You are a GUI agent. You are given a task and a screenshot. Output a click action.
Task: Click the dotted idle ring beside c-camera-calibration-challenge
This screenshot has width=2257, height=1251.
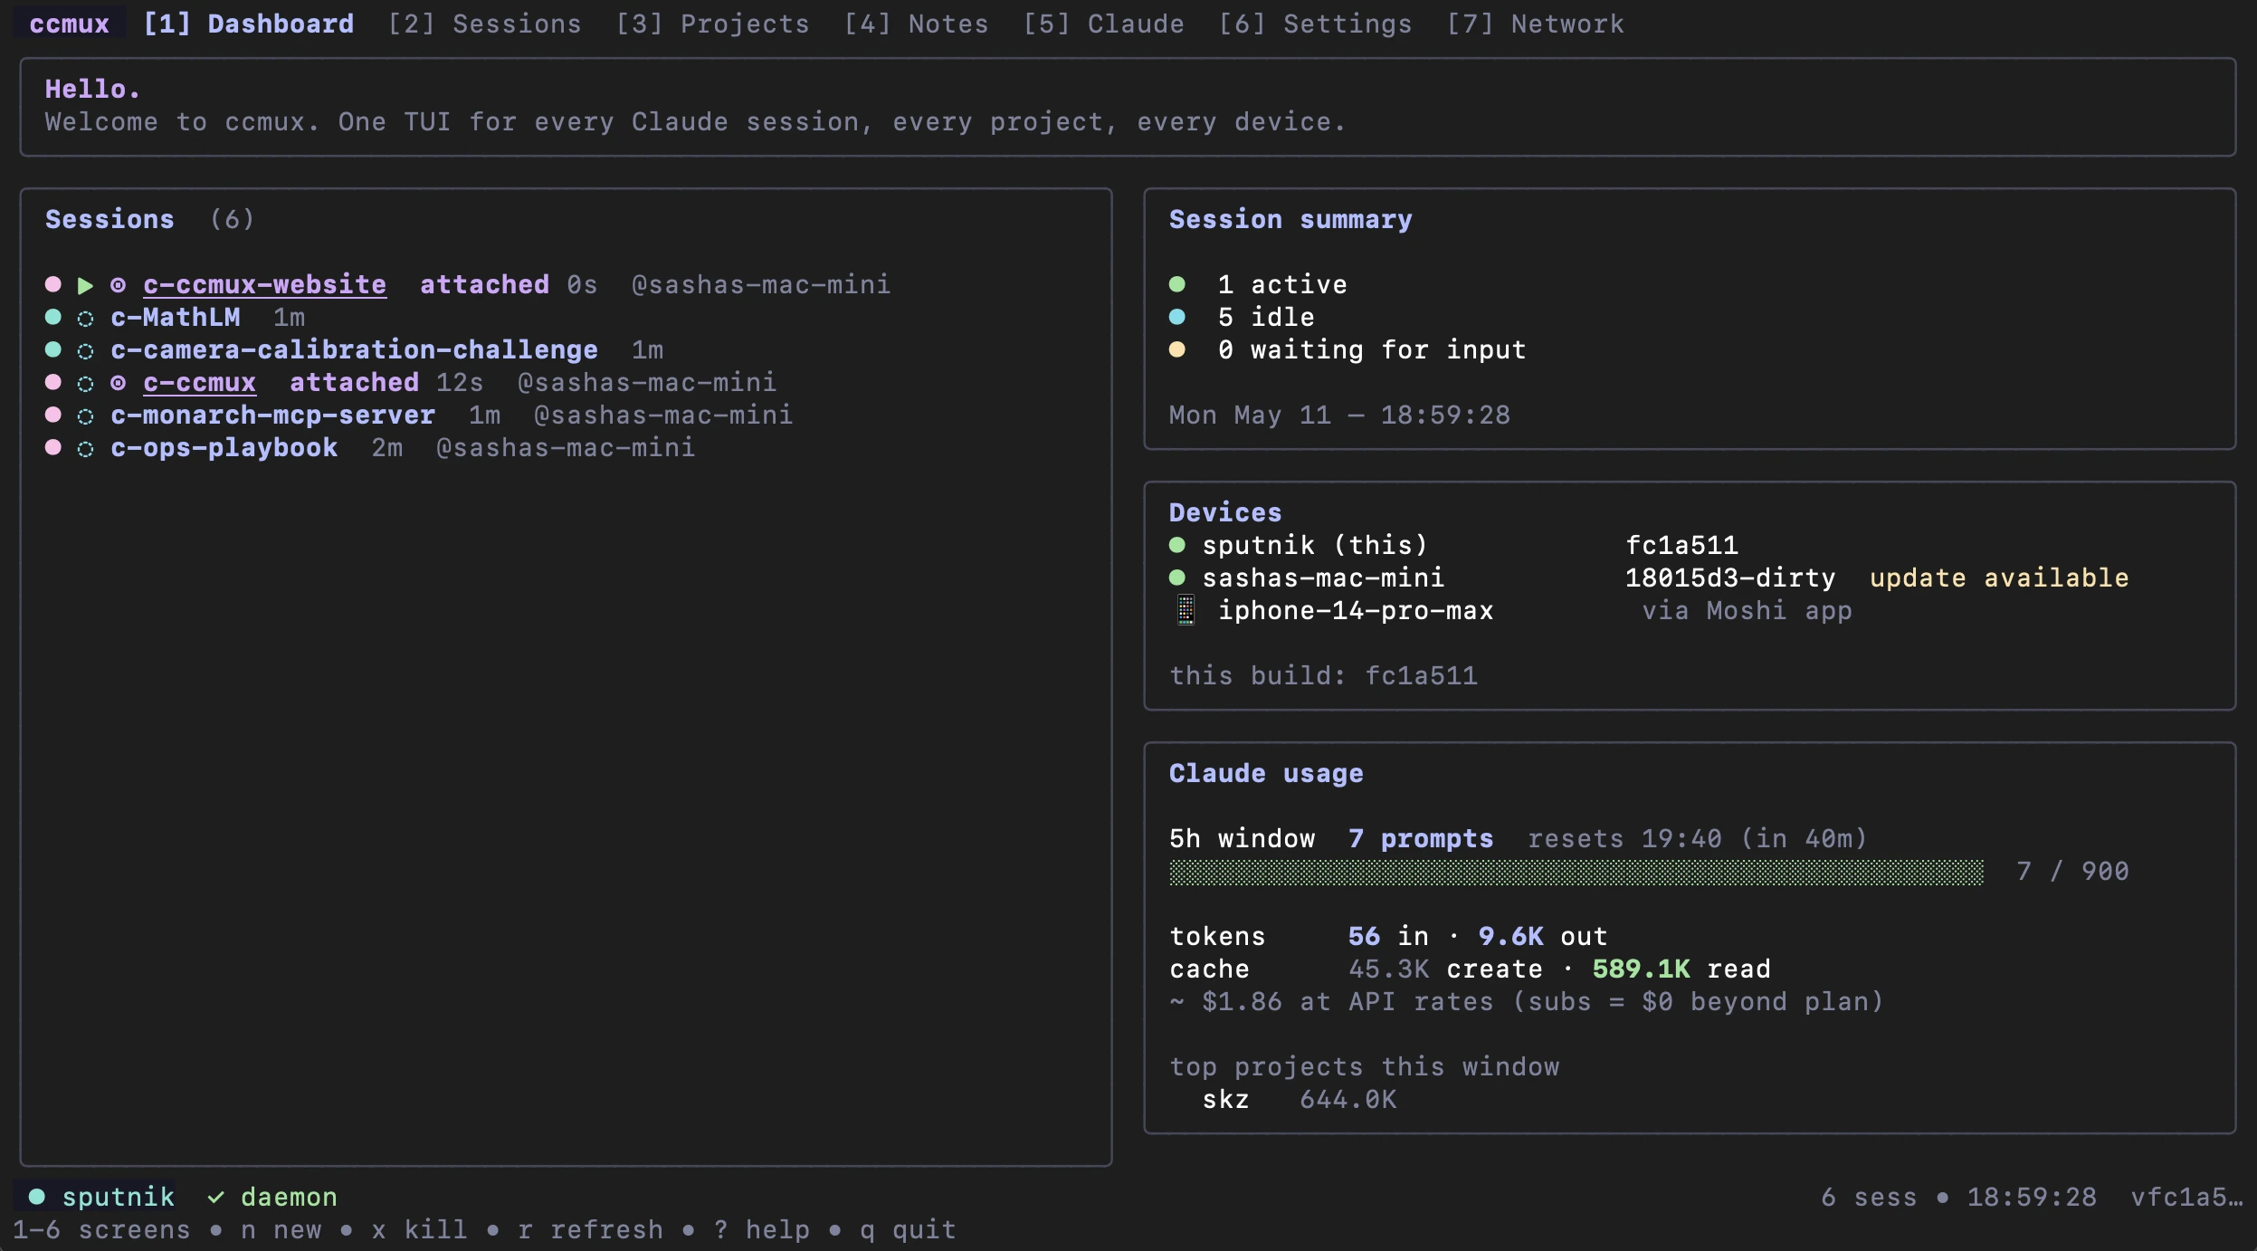[85, 351]
